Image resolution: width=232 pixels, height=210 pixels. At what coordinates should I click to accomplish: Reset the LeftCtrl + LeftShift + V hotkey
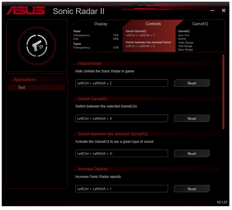tap(192, 119)
